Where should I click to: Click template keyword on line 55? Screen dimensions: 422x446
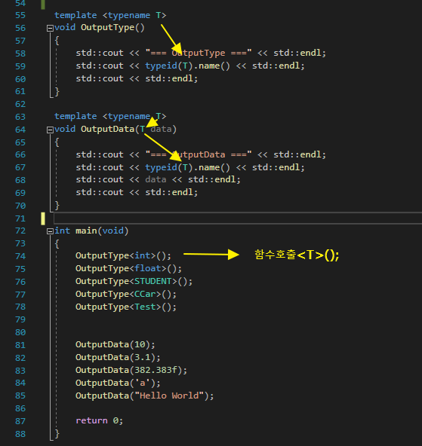(x=75, y=15)
